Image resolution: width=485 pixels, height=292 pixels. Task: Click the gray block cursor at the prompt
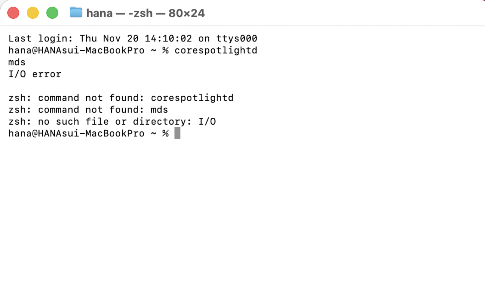click(177, 133)
